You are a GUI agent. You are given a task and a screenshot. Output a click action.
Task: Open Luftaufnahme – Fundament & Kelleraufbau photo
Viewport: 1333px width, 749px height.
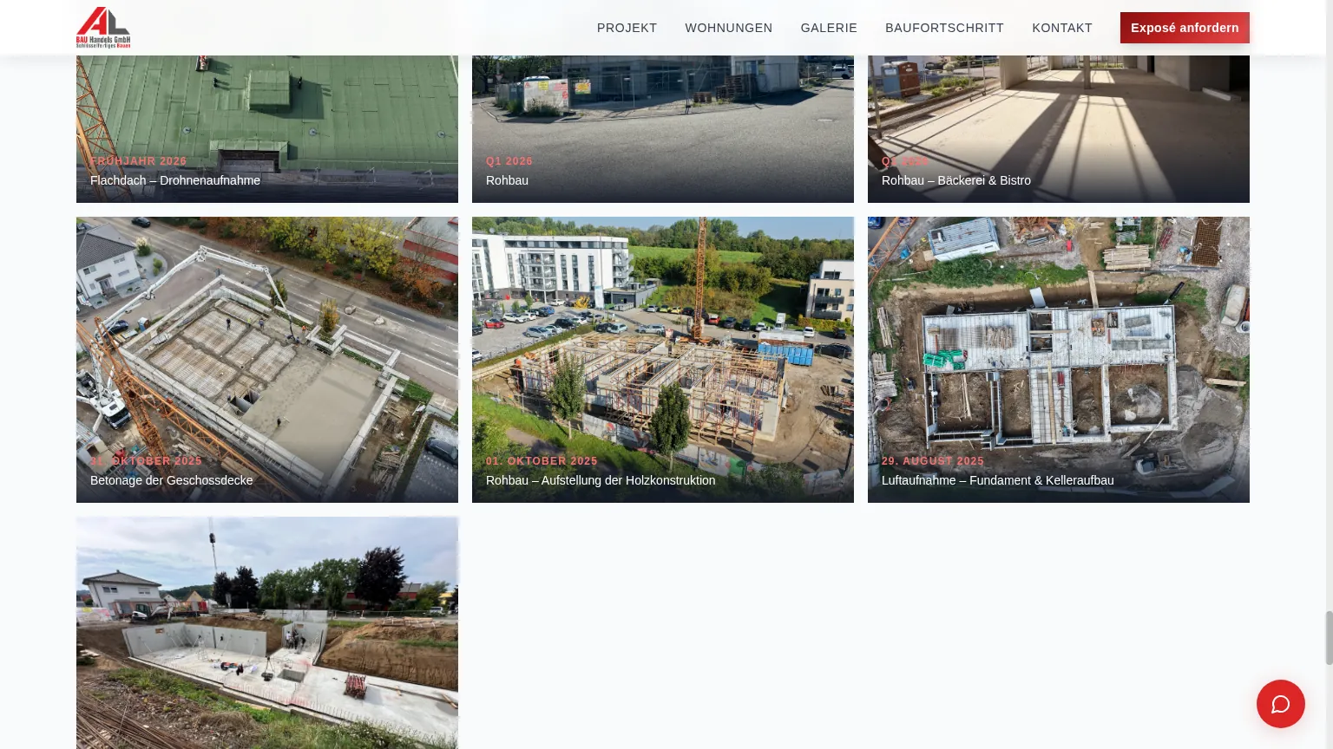pyautogui.click(x=1059, y=360)
